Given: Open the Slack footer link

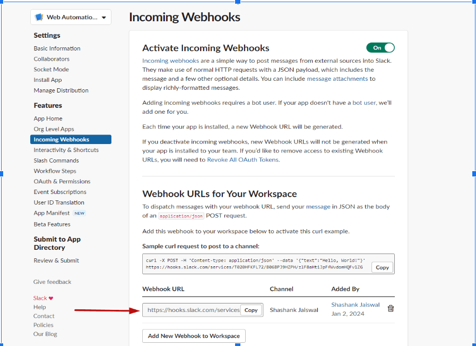Looking at the screenshot, I should [40, 298].
